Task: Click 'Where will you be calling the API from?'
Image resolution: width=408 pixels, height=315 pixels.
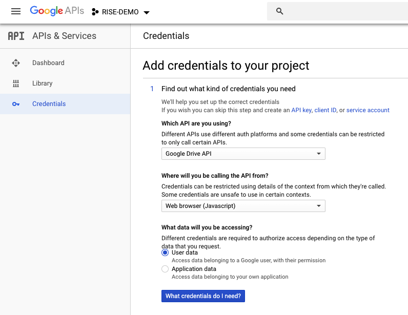Action: 215,176
